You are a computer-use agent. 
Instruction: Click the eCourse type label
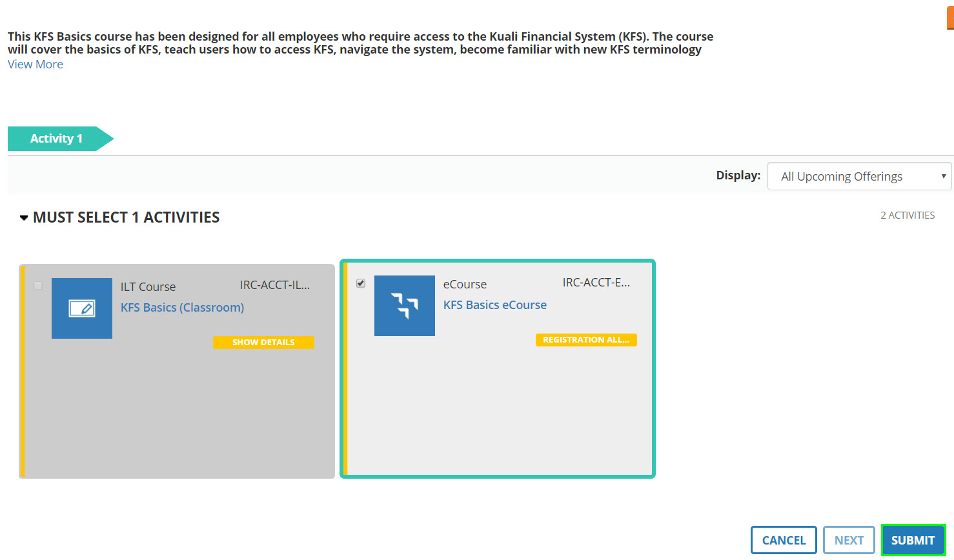tap(465, 285)
